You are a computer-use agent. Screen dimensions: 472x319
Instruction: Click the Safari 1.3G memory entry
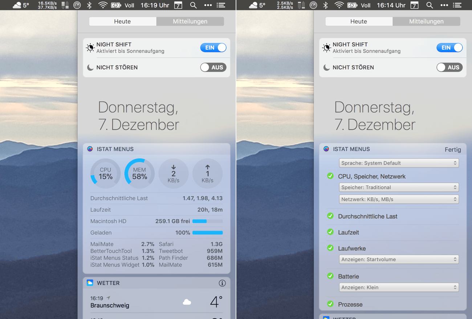(191, 244)
